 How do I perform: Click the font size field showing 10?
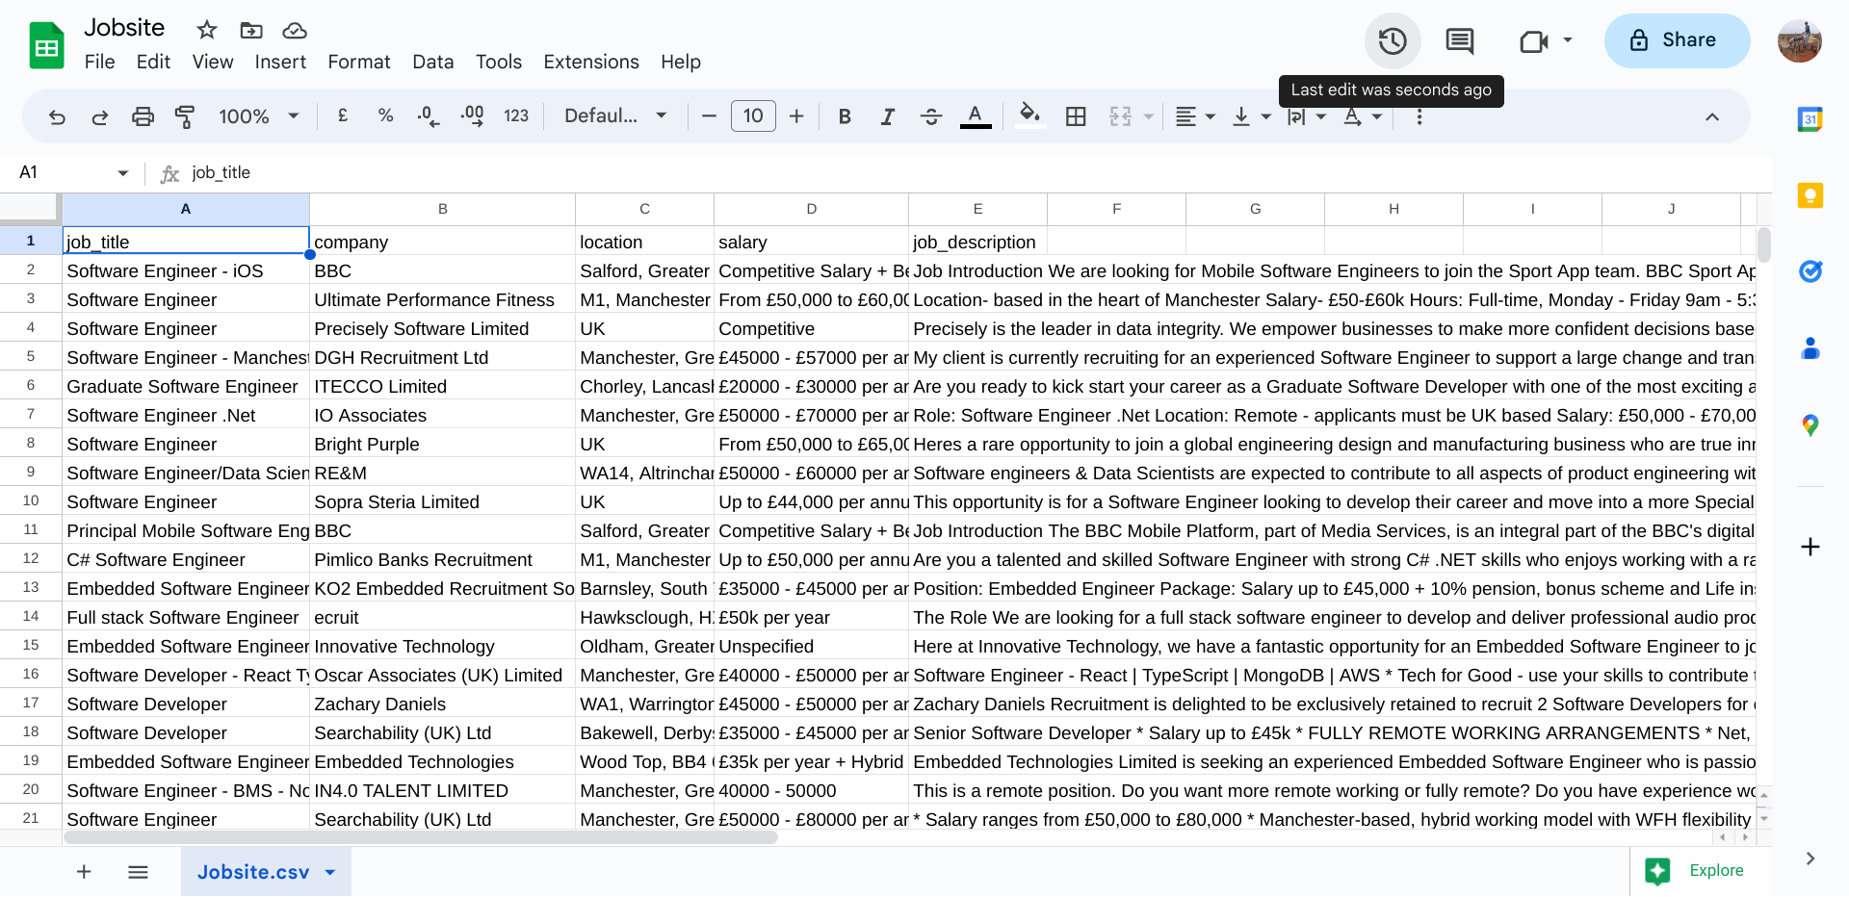pos(753,116)
